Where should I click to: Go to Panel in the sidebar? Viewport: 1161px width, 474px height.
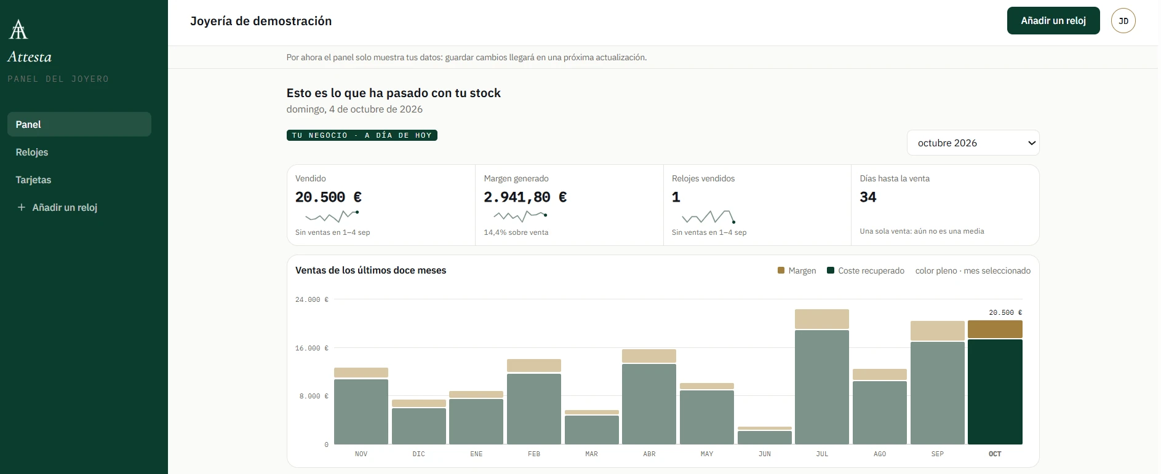pos(79,124)
